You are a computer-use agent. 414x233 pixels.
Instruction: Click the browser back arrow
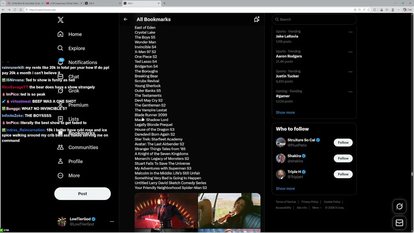[3, 10]
